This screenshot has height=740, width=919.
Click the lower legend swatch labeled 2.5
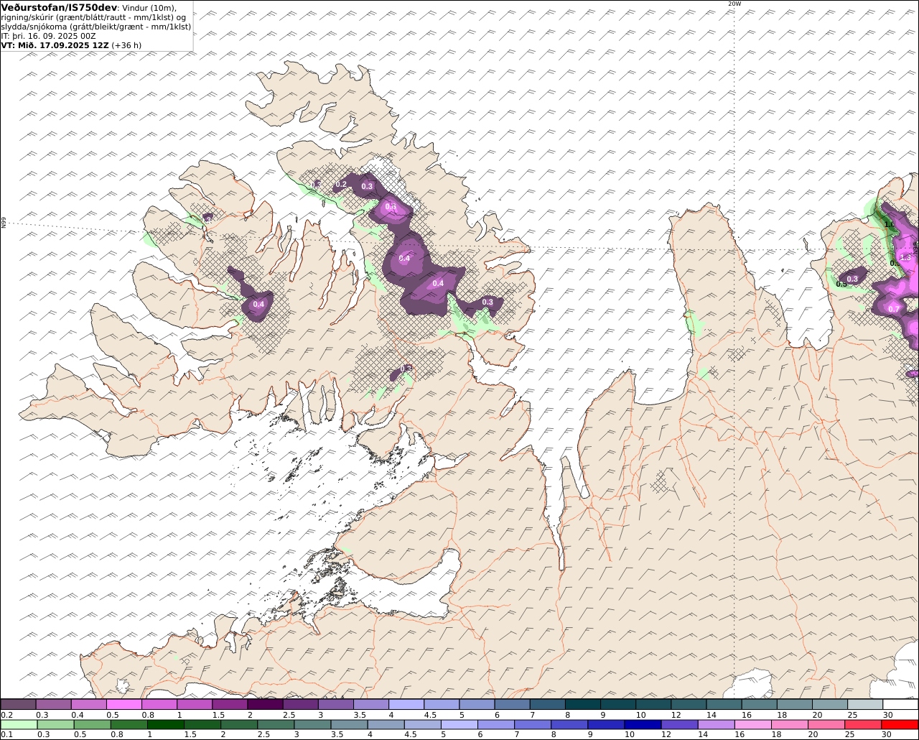[x=275, y=725]
